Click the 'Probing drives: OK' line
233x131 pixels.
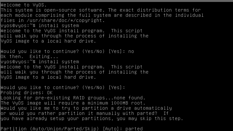[x=26, y=93]
